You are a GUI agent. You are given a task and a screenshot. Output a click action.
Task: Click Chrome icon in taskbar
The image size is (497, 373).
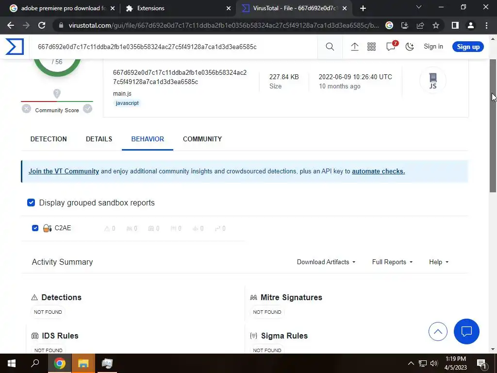click(59, 363)
